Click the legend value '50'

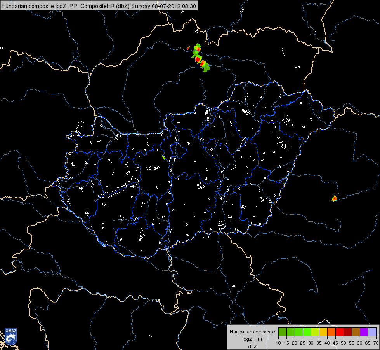point(344,343)
